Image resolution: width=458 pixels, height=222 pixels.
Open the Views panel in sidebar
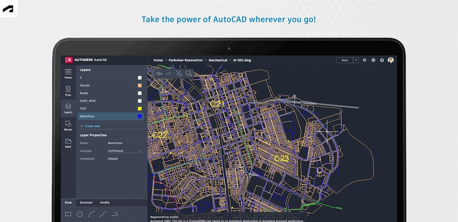pos(68,74)
